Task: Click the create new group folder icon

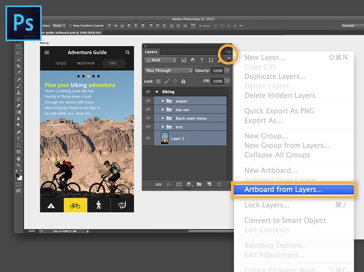Action: (x=199, y=185)
